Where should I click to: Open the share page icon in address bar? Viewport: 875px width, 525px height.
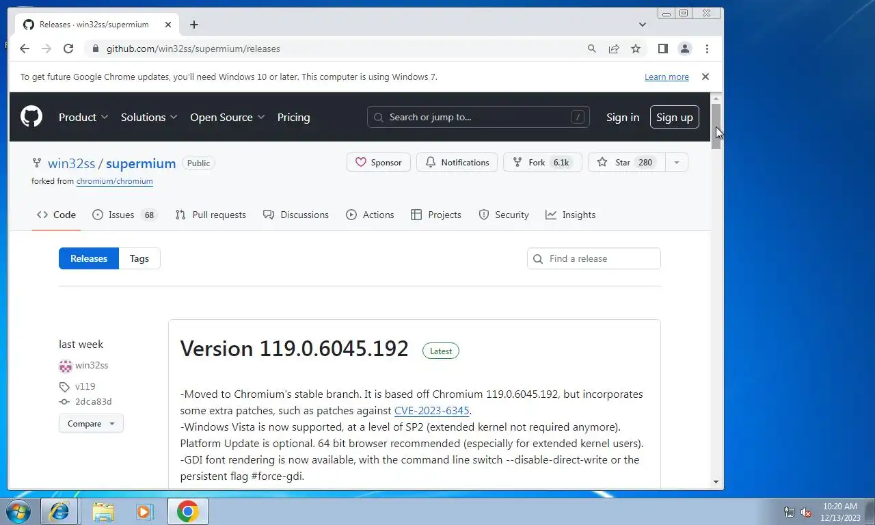click(x=614, y=49)
